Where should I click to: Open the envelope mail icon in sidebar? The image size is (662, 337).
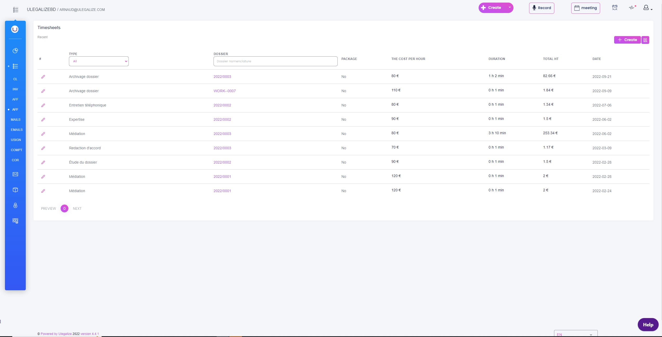[15, 174]
